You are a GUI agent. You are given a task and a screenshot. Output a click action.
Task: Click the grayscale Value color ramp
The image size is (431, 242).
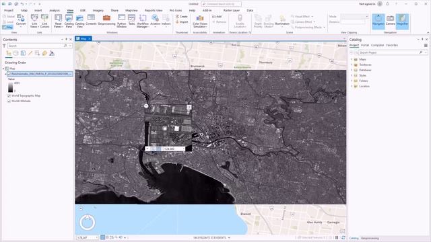coord(11,87)
